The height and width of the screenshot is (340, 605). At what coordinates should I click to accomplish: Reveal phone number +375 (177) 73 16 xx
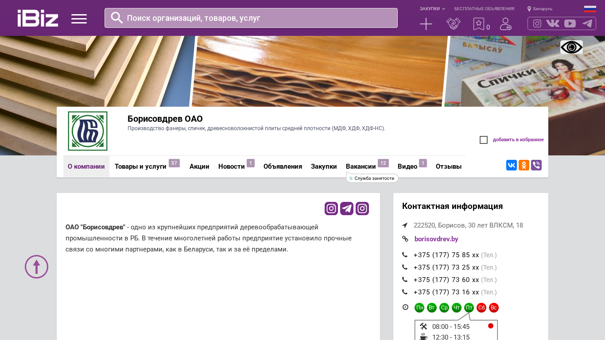(x=446, y=292)
